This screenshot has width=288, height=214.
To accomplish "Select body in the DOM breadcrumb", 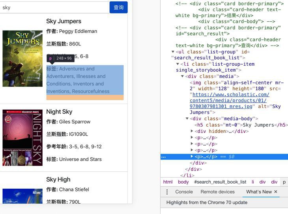I will (183, 182).
